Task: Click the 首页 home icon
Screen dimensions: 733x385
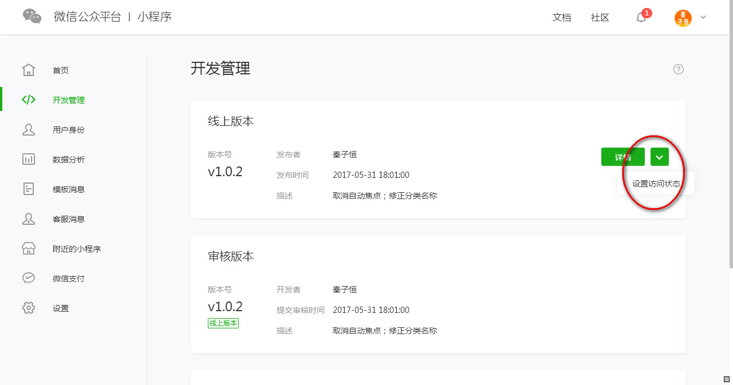Action: click(29, 70)
